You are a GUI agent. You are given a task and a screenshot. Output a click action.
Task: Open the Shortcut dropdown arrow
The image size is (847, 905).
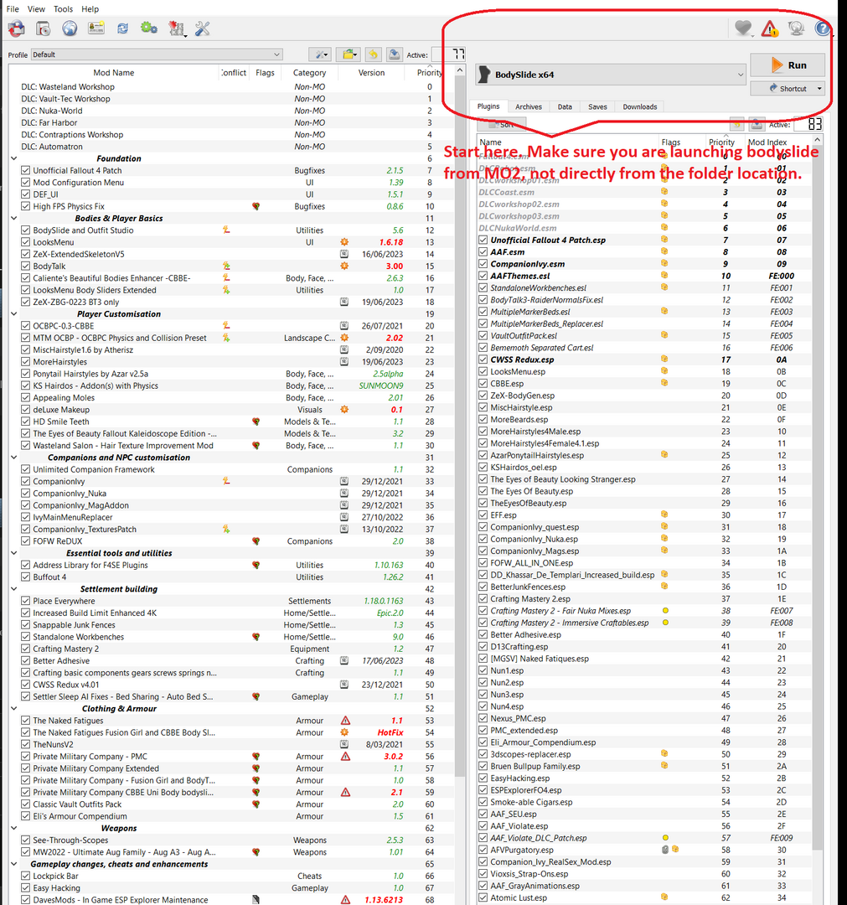click(819, 89)
